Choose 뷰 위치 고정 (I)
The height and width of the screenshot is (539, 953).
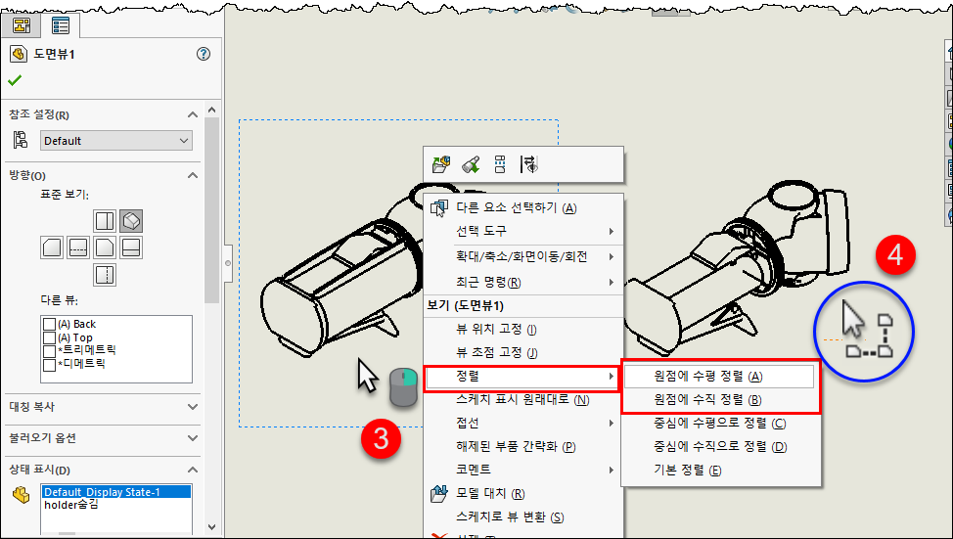[523, 330]
